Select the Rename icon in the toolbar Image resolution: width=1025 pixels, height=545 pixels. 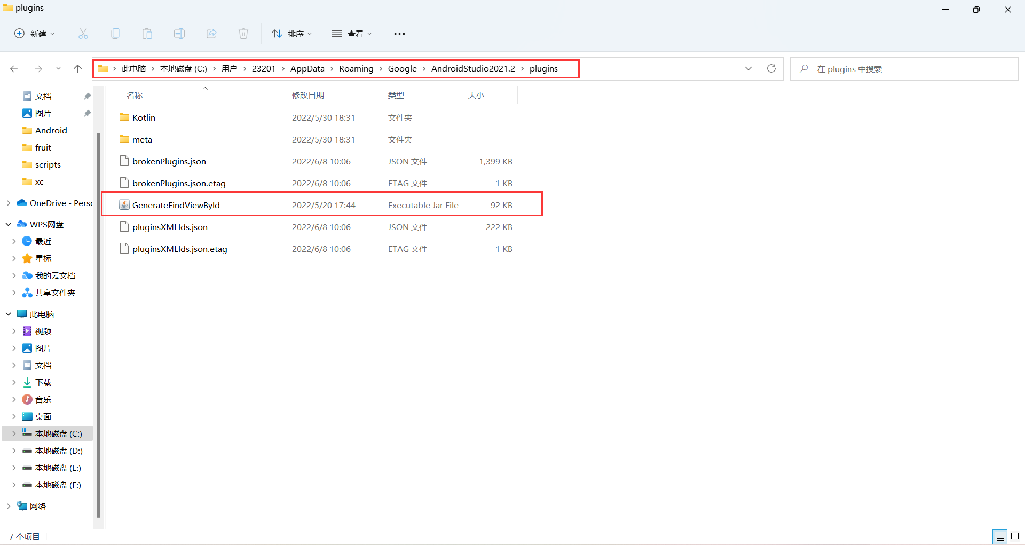(179, 34)
